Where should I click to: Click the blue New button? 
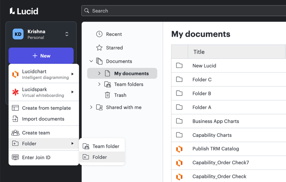pyautogui.click(x=41, y=56)
